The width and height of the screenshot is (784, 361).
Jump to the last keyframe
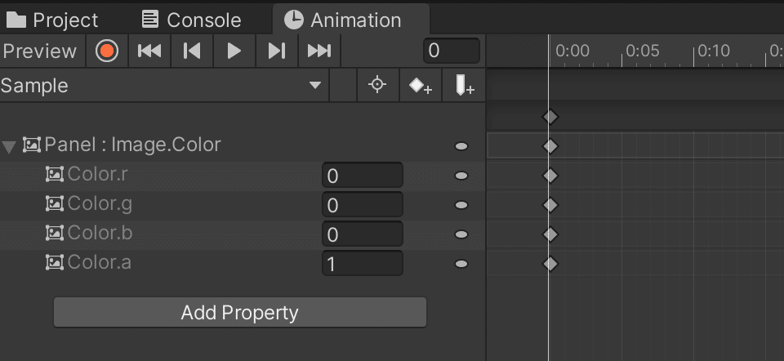coord(319,51)
